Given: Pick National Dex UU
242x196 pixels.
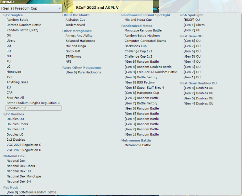Looking at the screenshot, I should [19, 171].
